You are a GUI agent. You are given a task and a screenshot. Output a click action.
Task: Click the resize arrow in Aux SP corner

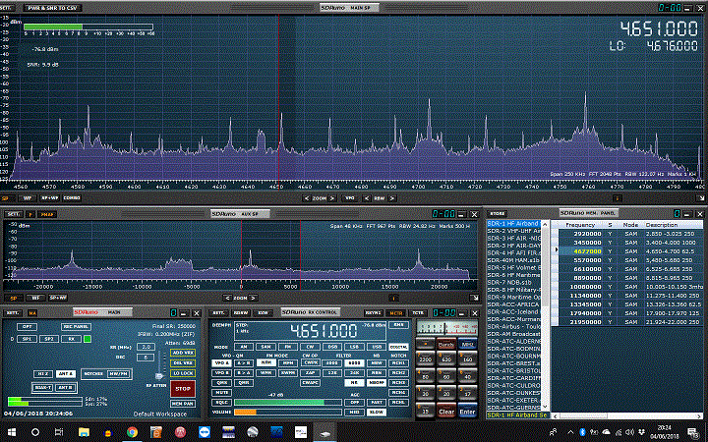click(x=474, y=298)
